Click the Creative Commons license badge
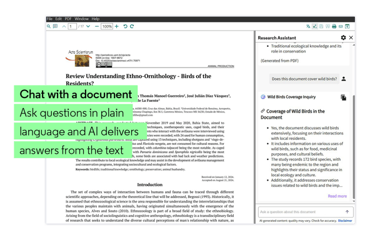Screen dimensions: 375x240 pos(104,64)
